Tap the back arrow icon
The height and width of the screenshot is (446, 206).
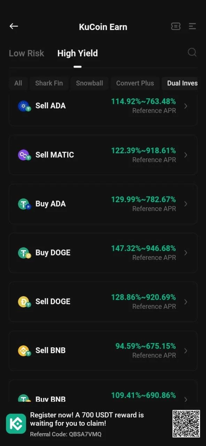point(14,26)
